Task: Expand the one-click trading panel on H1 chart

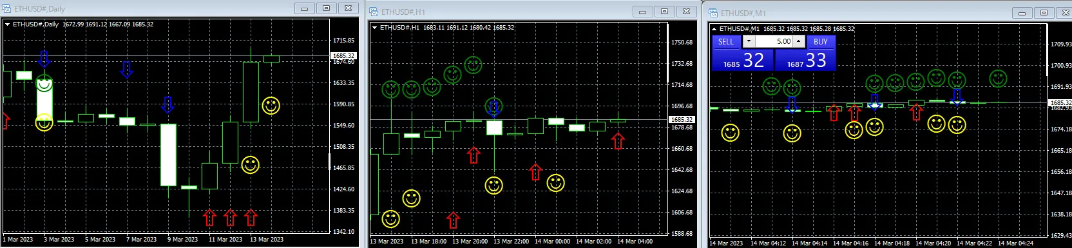Action: pyautogui.click(x=374, y=28)
